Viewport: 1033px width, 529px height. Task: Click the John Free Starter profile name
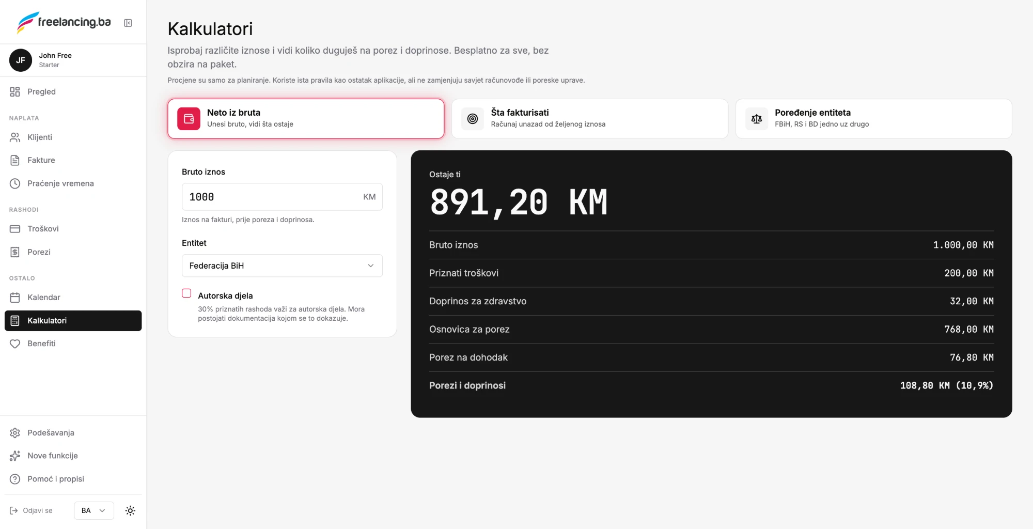(x=55, y=60)
